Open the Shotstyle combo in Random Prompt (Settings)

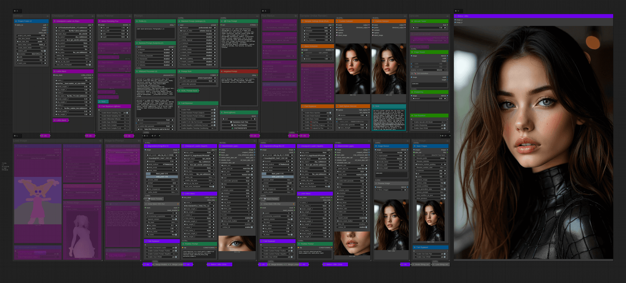[198, 28]
